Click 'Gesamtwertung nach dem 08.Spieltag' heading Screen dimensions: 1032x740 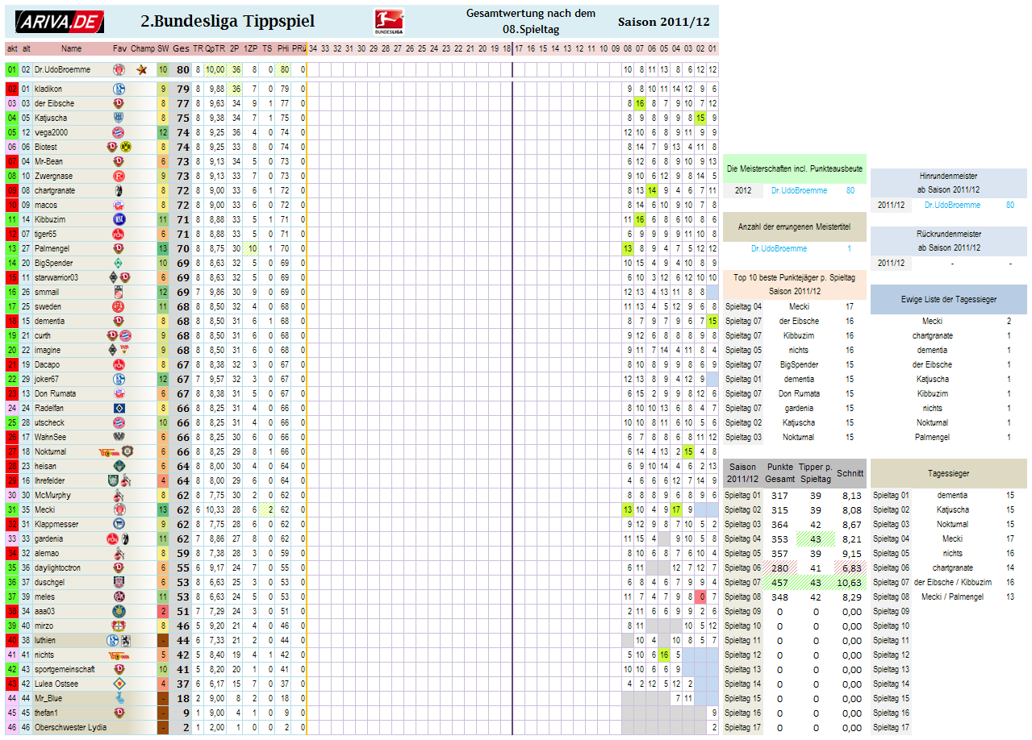point(531,22)
